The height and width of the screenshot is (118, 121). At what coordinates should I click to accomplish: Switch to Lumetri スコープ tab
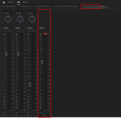point(26,6)
